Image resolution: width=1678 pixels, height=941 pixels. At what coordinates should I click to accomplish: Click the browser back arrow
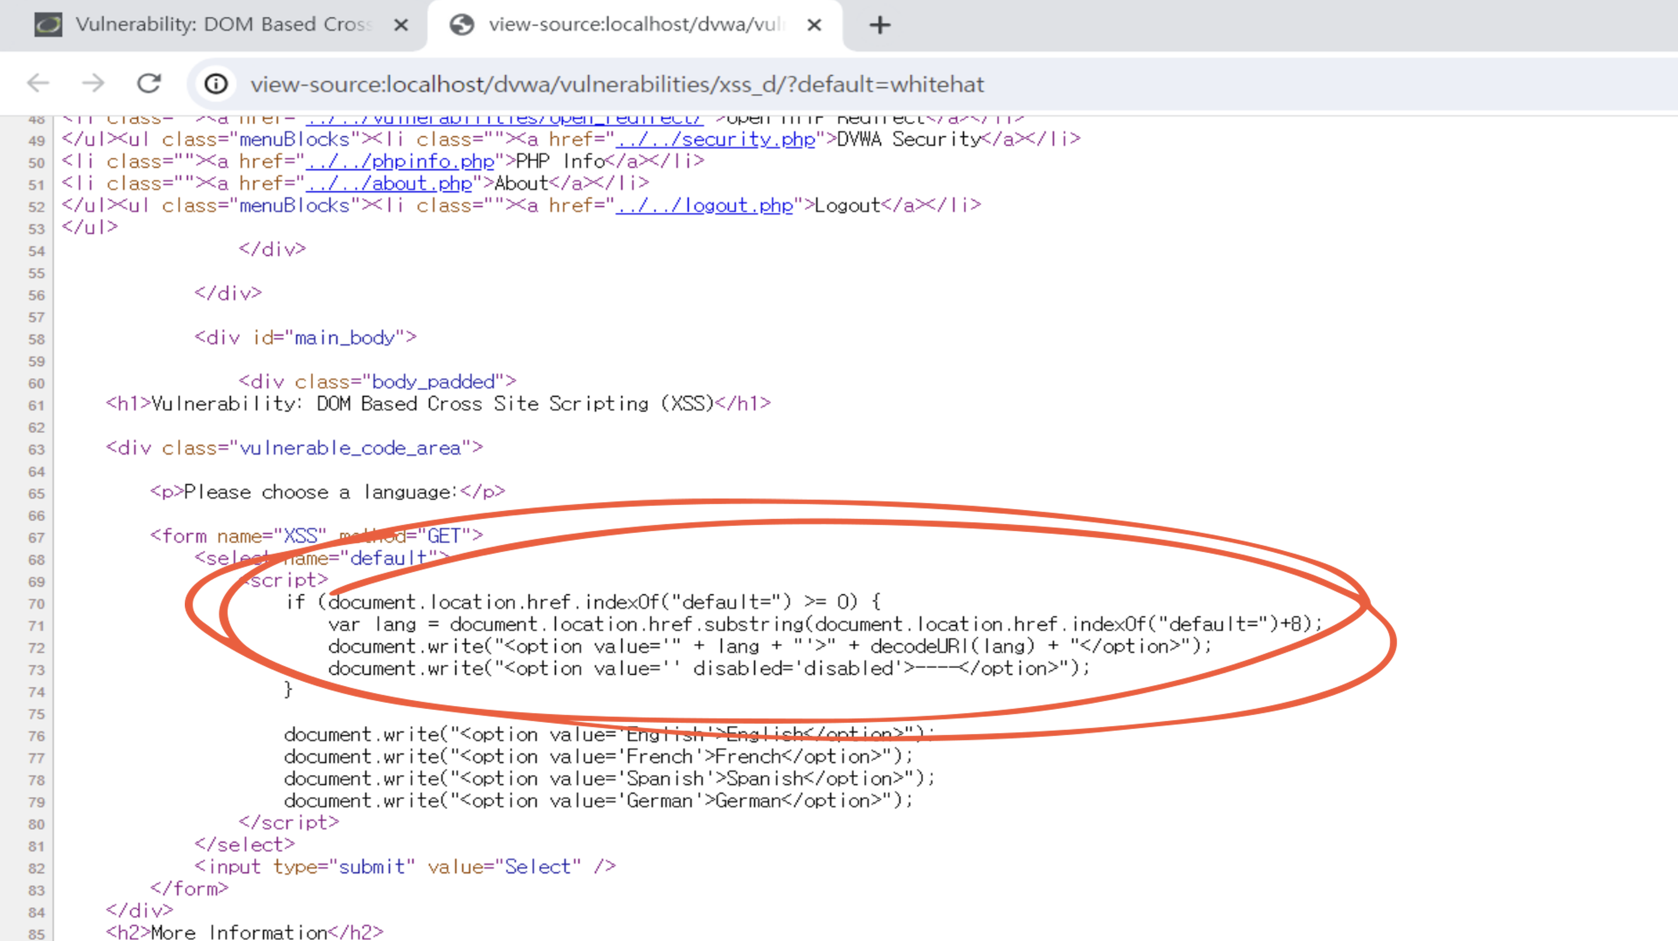tap(38, 83)
